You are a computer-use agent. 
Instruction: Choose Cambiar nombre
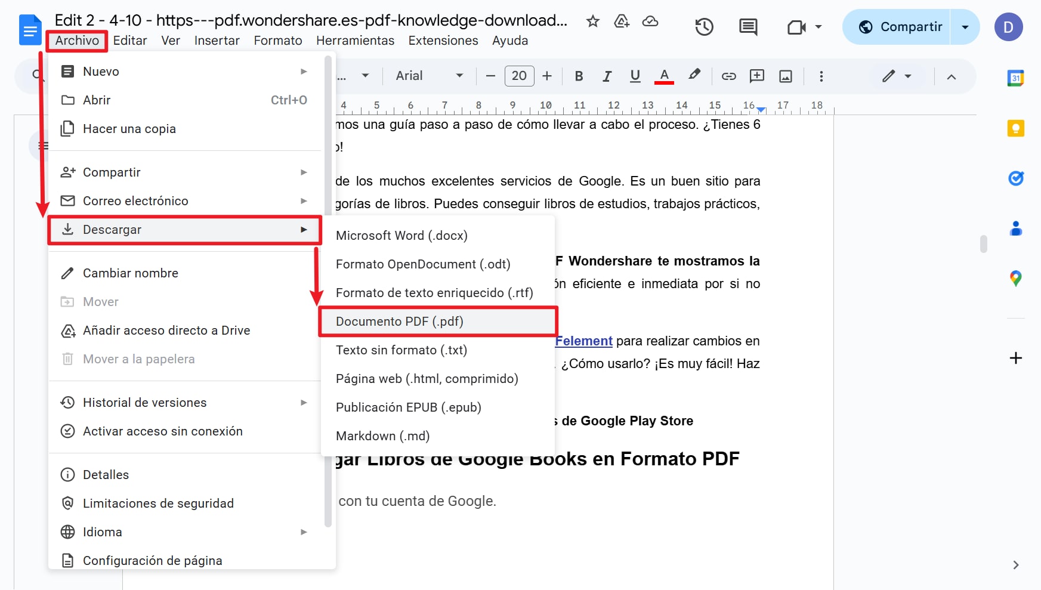tap(185, 273)
